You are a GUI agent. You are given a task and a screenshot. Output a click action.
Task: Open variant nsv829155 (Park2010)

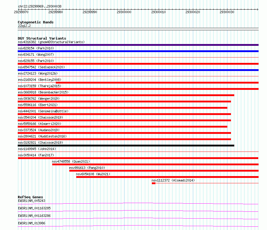[x=36, y=61]
